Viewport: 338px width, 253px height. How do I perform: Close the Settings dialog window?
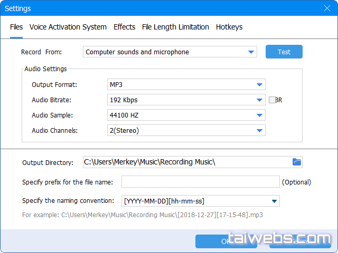pyautogui.click(x=327, y=8)
